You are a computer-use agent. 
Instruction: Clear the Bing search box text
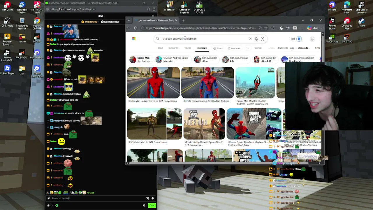(250, 38)
